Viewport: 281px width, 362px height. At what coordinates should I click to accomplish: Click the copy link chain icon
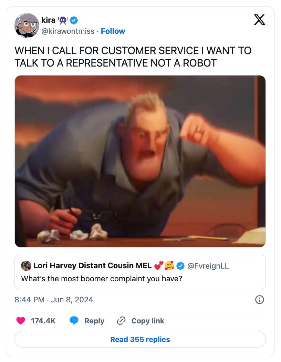121,321
